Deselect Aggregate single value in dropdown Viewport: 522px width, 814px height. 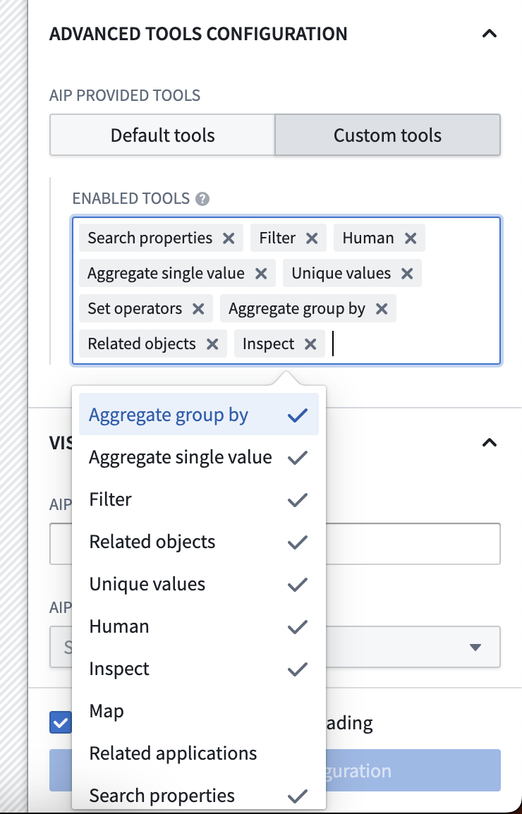(x=198, y=457)
